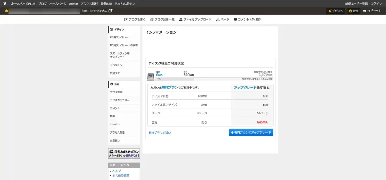Open PC用テンプレート in sidebar
Image resolution: width=386 pixels, height=180 pixels.
[120, 37]
